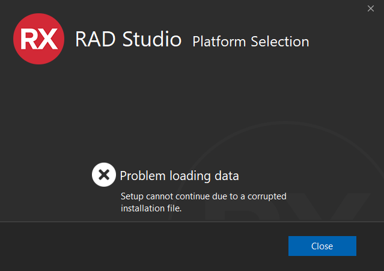Select the RAD Studio title text

pos(129,39)
